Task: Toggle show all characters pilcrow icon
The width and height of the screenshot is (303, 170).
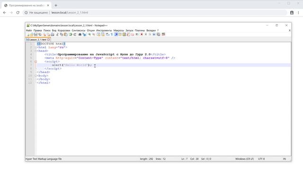Action: pyautogui.click(x=112, y=34)
